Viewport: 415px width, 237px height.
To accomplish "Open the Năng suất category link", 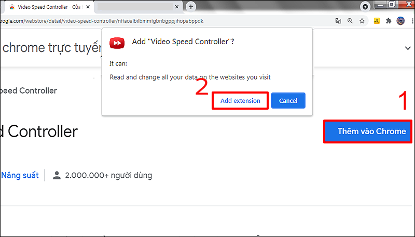I will (20, 175).
